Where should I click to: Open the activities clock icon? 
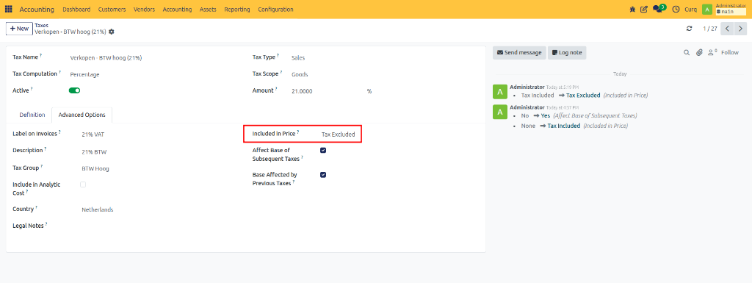[676, 9]
